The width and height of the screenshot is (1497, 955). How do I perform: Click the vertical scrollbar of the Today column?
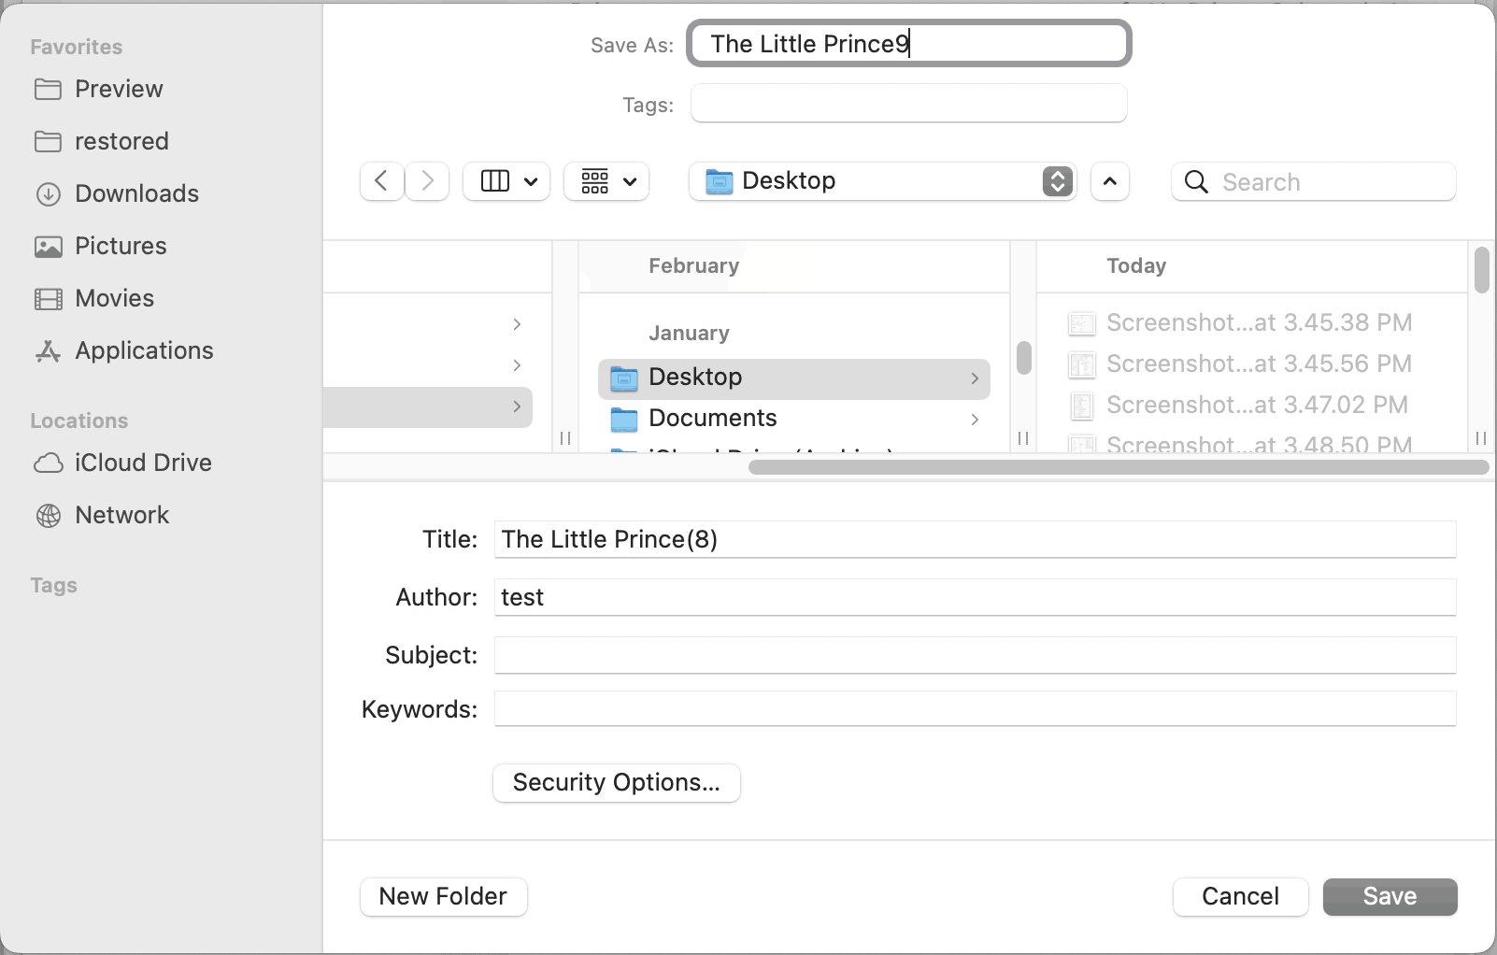(1481, 270)
